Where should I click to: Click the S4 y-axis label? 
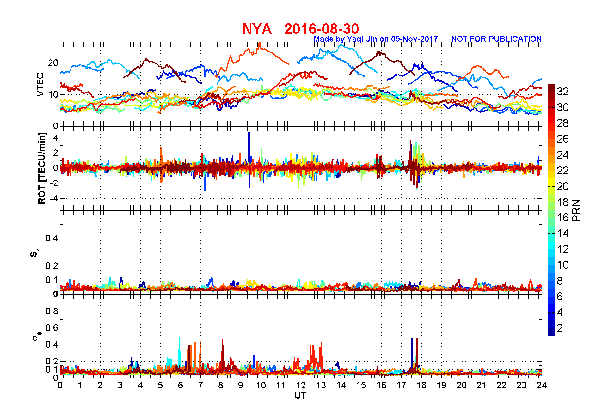pos(35,253)
